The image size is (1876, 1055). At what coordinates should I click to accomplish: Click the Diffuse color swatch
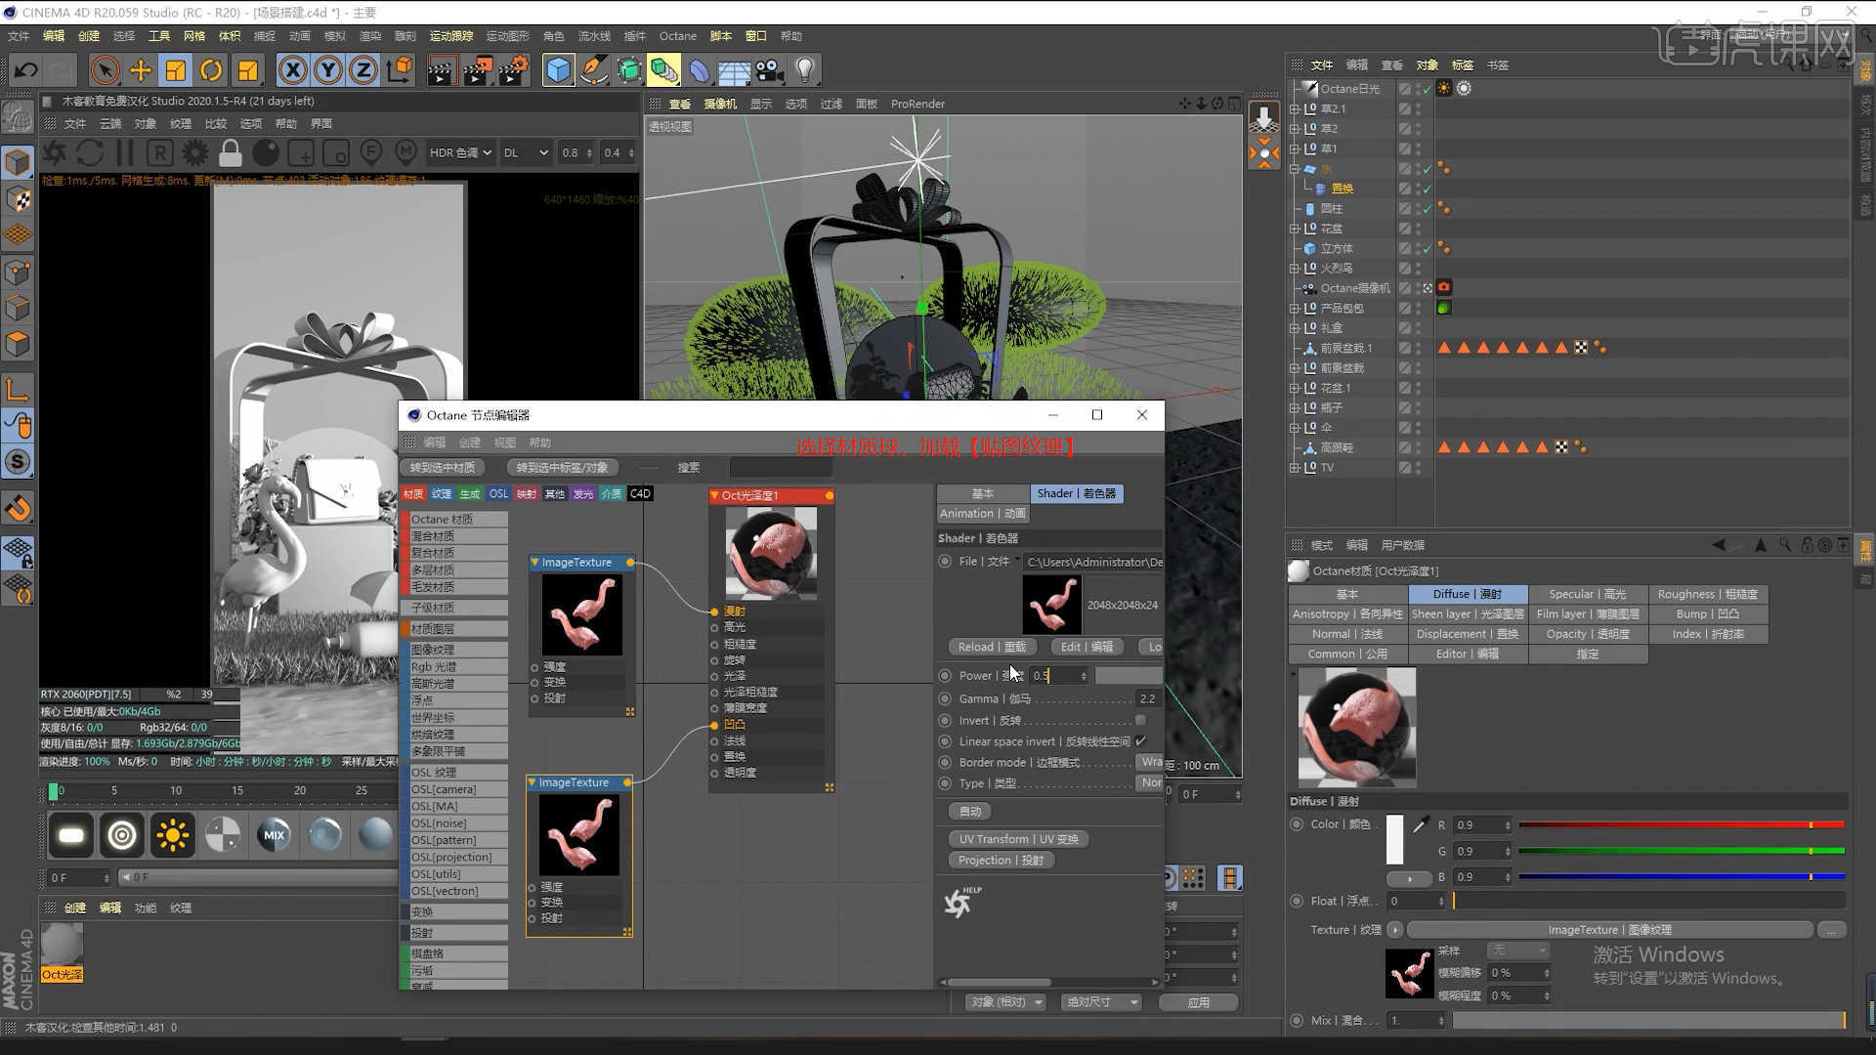pyautogui.click(x=1394, y=839)
